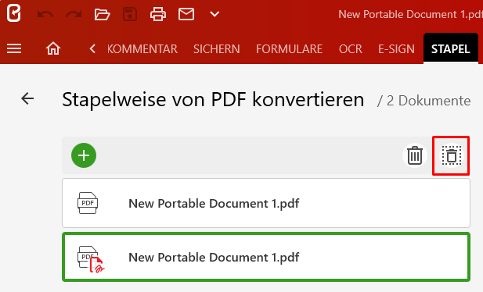This screenshot has height=292, width=483.
Task: Open a file with folder icon
Action: tap(102, 14)
